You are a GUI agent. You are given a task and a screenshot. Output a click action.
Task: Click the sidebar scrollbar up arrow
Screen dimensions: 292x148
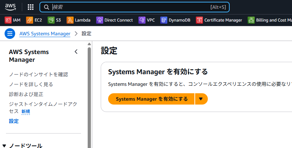pyautogui.click(x=89, y=44)
